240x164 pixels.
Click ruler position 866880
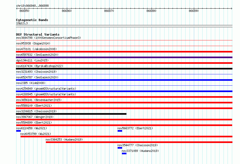[x=151, y=11]
